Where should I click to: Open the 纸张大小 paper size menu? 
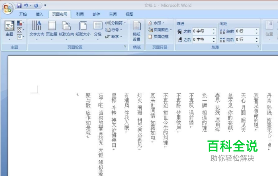[83, 30]
